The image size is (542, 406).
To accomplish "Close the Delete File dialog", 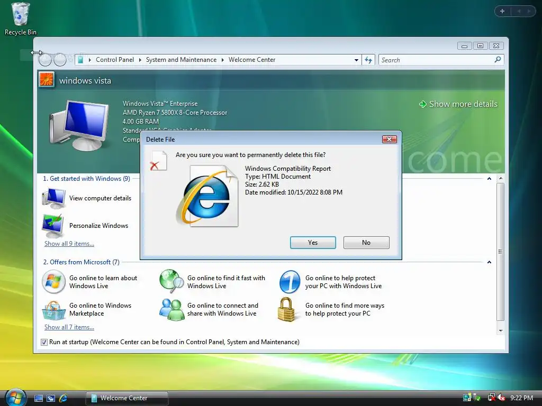I will click(389, 139).
